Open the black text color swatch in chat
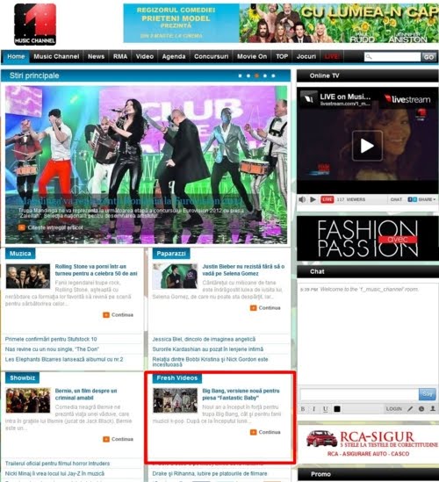 point(337,409)
